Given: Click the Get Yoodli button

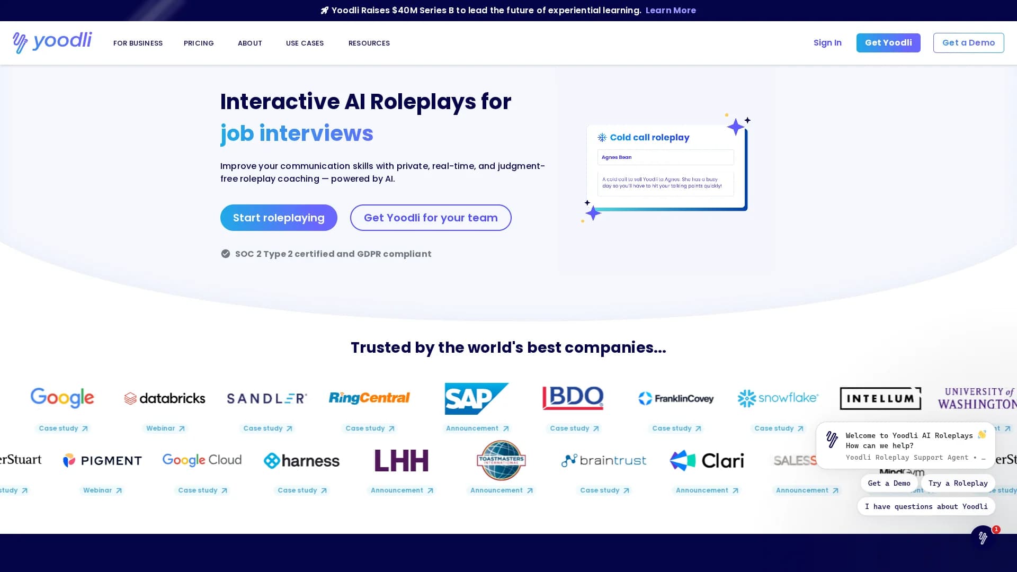Looking at the screenshot, I should click(888, 42).
